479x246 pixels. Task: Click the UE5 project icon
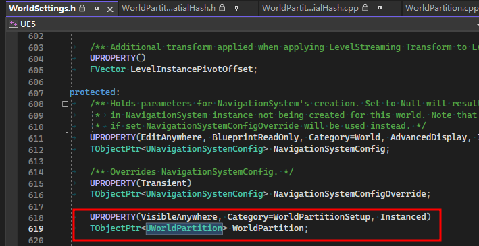14,24
